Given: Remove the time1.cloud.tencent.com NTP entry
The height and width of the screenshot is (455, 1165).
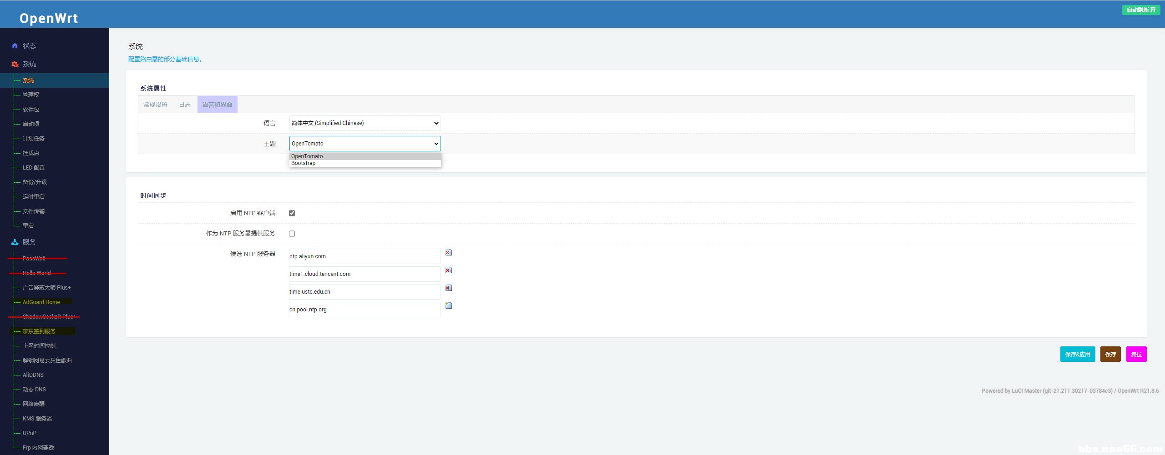Looking at the screenshot, I should point(448,270).
